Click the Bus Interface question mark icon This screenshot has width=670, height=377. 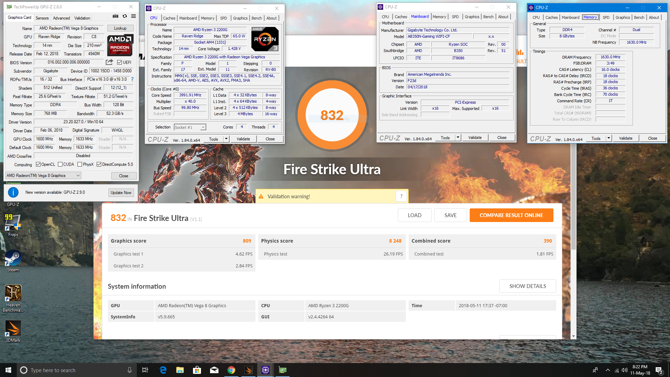point(132,79)
